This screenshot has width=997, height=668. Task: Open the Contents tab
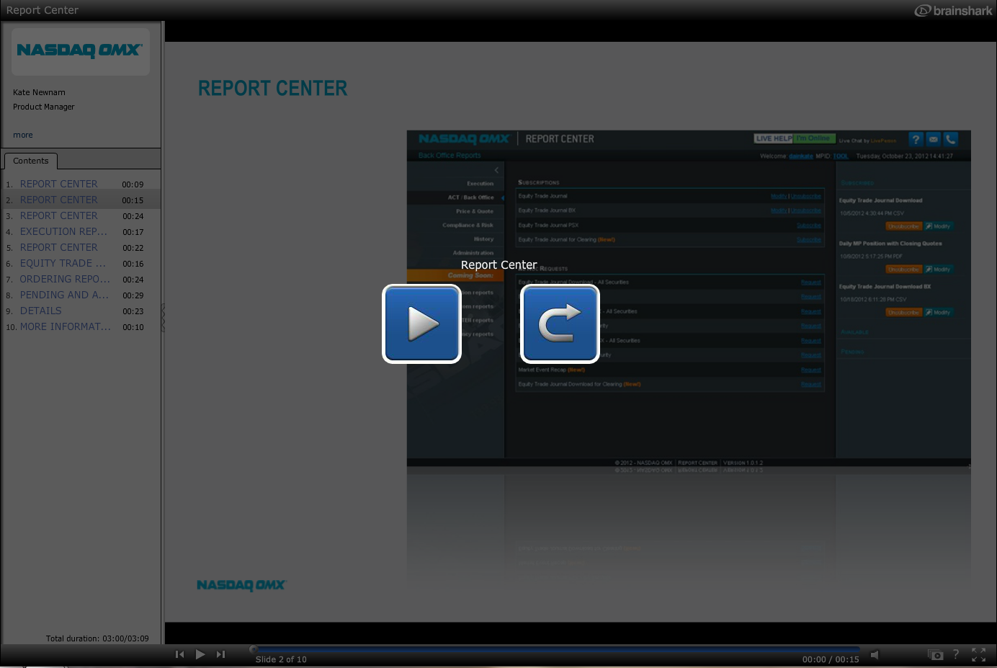31,161
